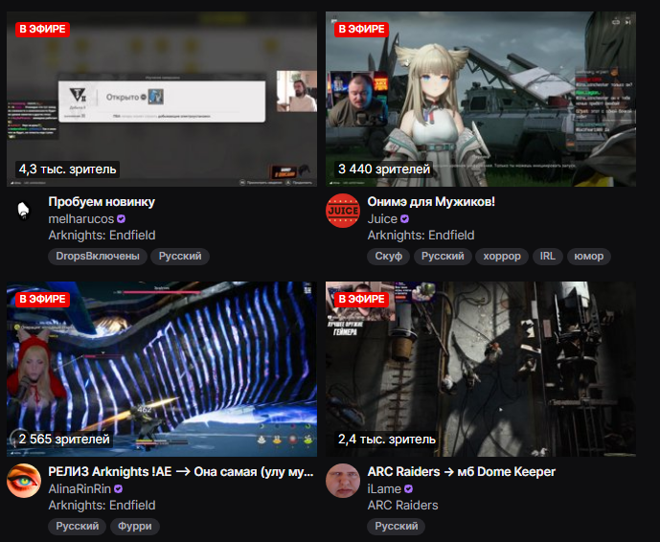
Task: Open Arknights: Endfield category under AlinaRinRin
Action: pos(102,505)
